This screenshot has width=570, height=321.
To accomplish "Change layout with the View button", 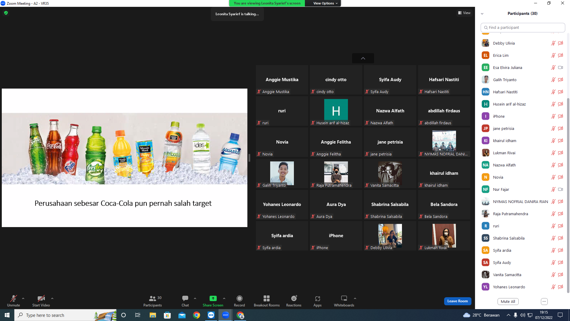I will coord(464,13).
